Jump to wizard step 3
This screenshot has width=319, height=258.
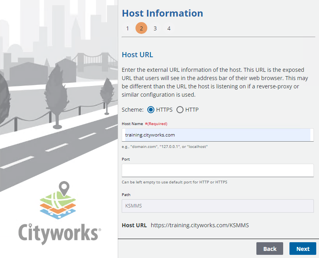pyautogui.click(x=155, y=28)
